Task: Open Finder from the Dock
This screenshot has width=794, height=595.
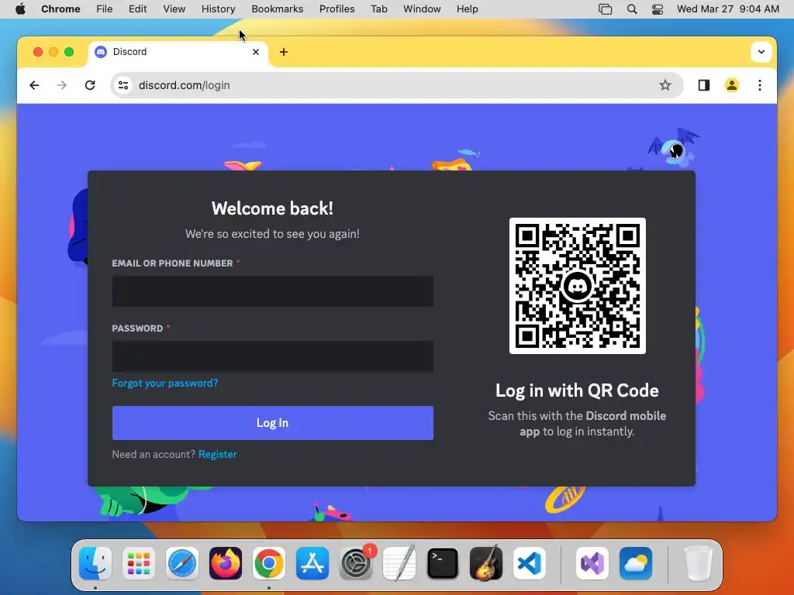Action: 95,563
